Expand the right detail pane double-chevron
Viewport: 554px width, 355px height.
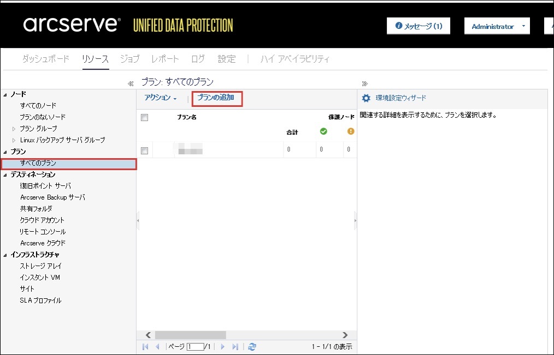coord(365,83)
